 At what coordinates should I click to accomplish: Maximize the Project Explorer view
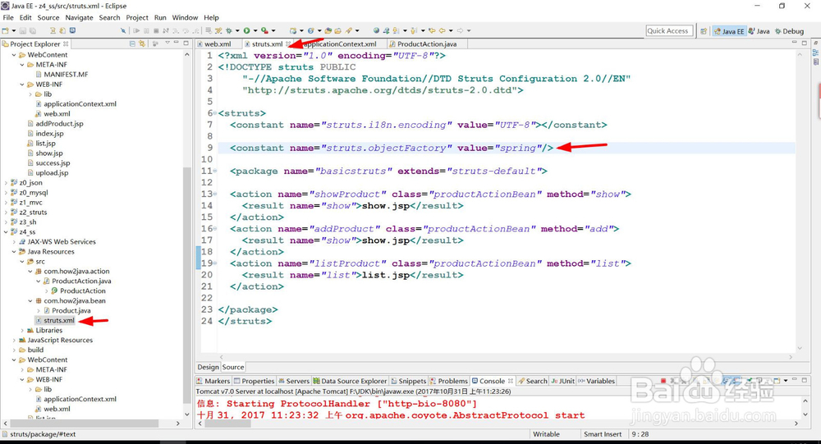[x=186, y=43]
